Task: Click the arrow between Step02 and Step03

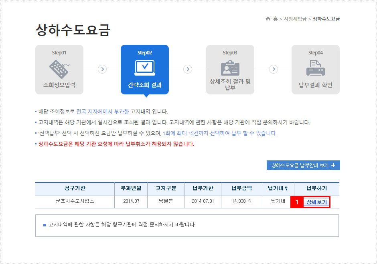Action: (188, 69)
